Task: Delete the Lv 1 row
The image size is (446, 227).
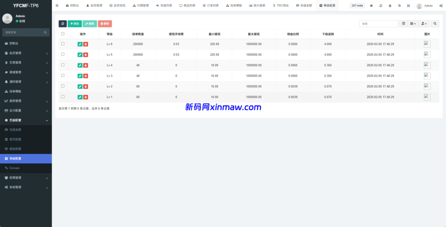Action: [x=86, y=97]
